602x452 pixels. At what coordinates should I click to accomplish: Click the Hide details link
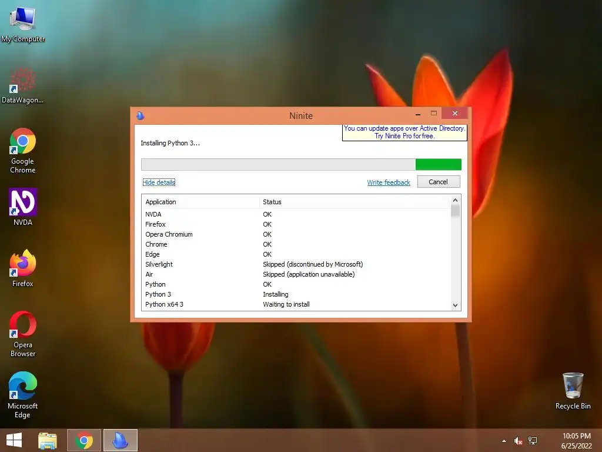pyautogui.click(x=159, y=182)
